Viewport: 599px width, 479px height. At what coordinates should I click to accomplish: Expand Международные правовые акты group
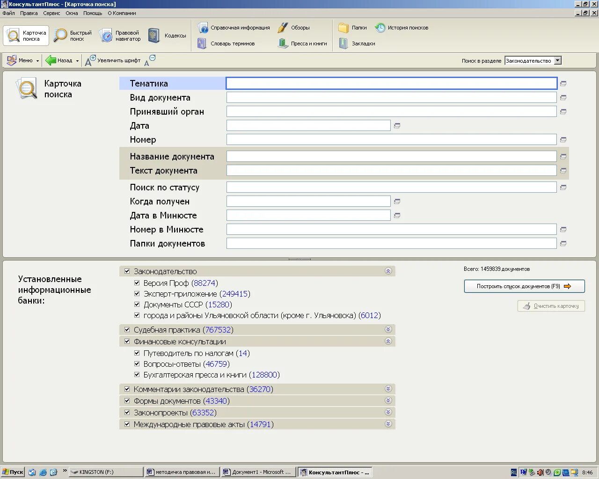(388, 424)
